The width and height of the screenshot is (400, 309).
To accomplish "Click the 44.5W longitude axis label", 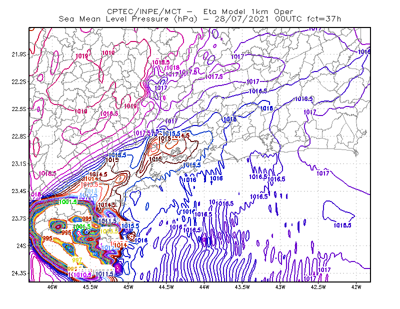I will pyautogui.click(x=166, y=287).
